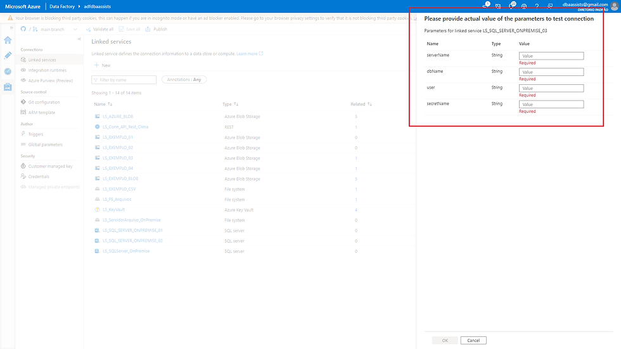This screenshot has height=349, width=621.
Task: Click the dbName value field
Action: coord(551,72)
